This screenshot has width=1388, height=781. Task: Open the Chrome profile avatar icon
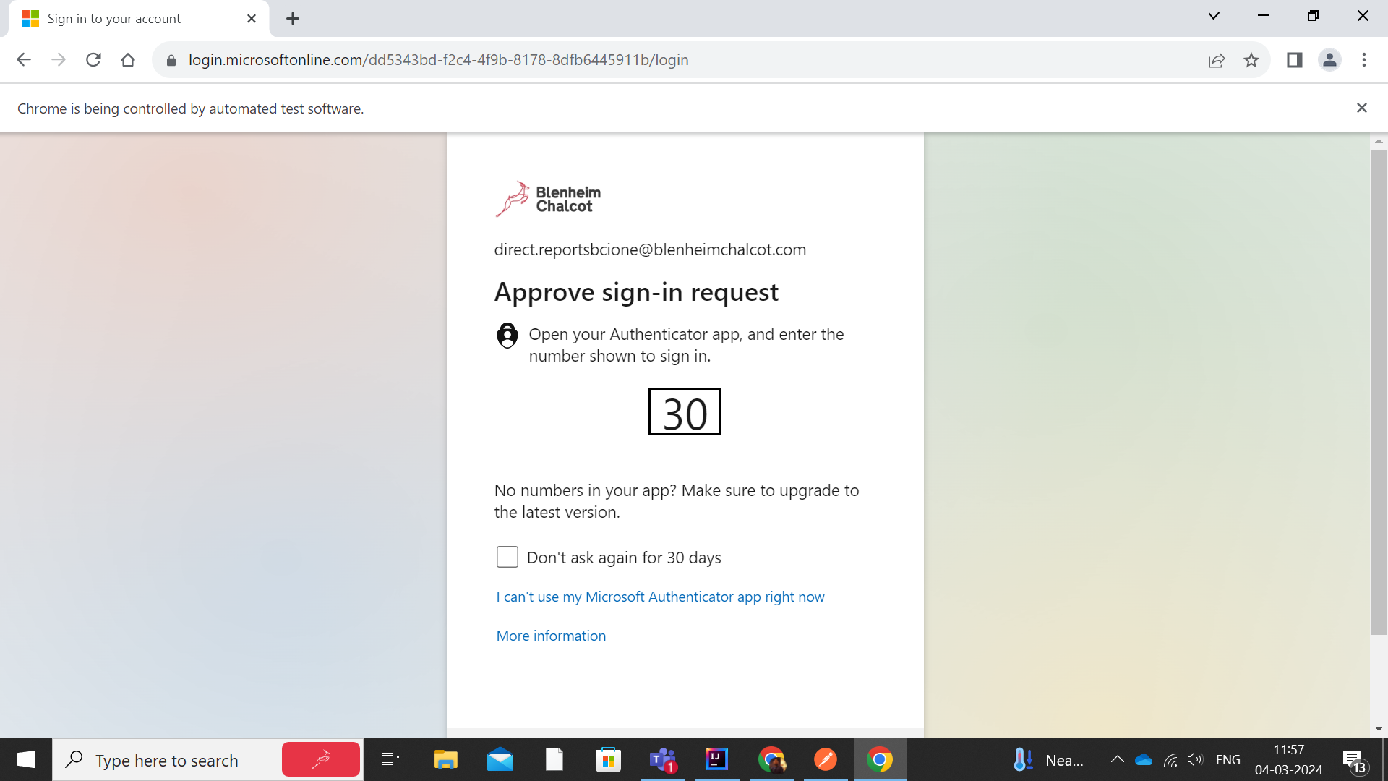(1329, 60)
